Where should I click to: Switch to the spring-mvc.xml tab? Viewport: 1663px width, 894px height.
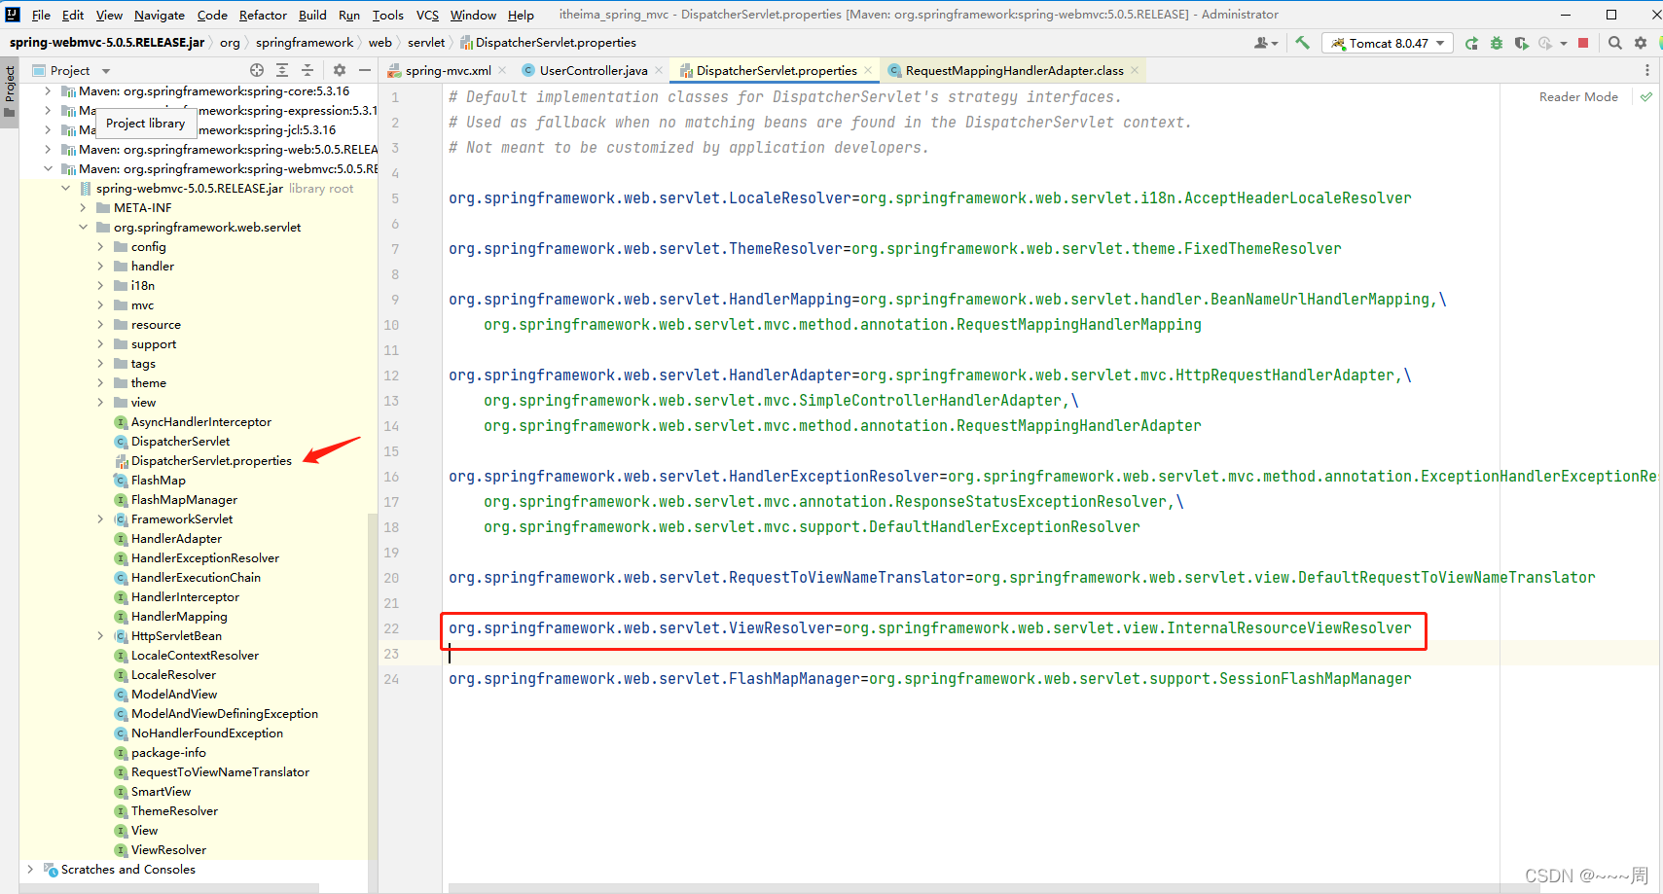(x=448, y=70)
